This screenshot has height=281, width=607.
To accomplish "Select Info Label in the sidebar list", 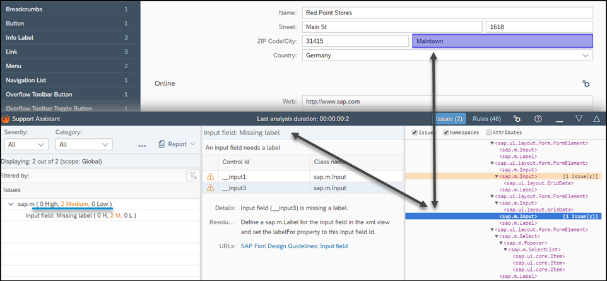I will tap(67, 38).
